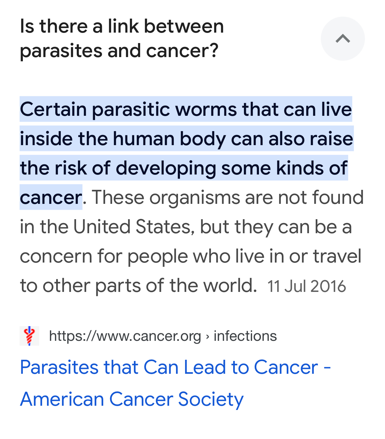This screenshot has width=385, height=439.
Task: Click the highlighted word 'cancer' in snippet
Action: 51,197
